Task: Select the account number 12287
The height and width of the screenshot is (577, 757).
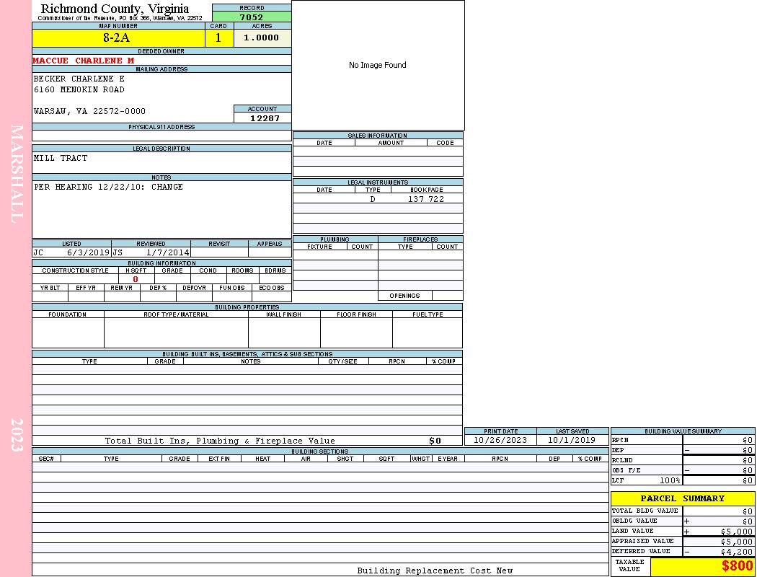Action: [265, 118]
